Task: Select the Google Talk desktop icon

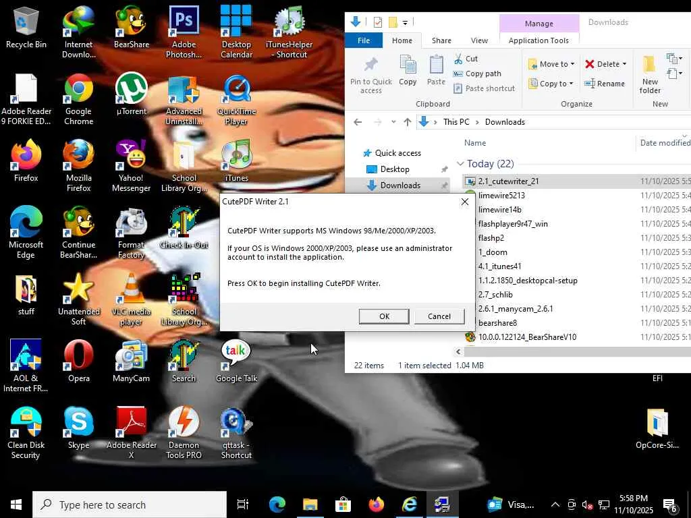Action: (236, 362)
